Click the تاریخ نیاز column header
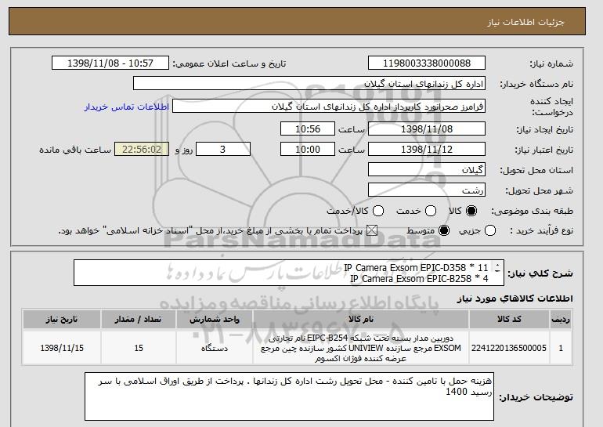This screenshot has width=603, height=427. click(x=62, y=320)
